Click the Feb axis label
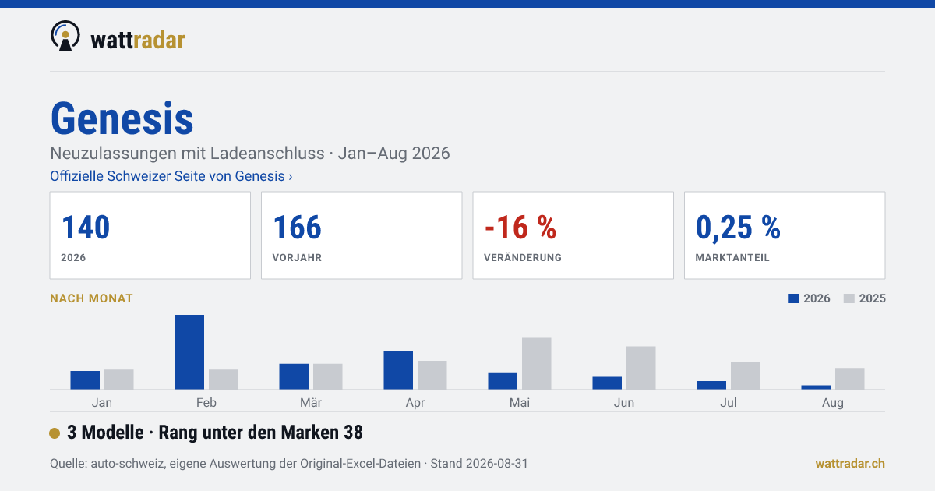This screenshot has height=491, width=935. [x=206, y=403]
